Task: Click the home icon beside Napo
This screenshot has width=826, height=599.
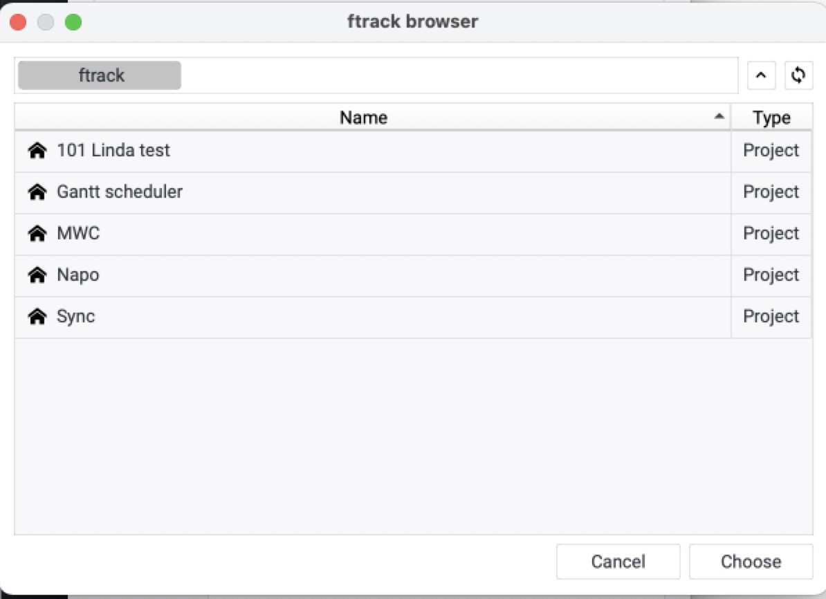Action: pos(38,275)
